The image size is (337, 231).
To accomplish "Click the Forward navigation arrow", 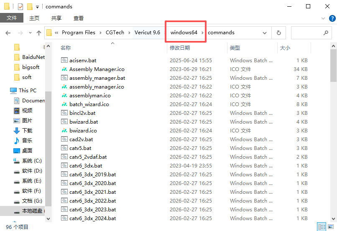I will pyautogui.click(x=20, y=33).
